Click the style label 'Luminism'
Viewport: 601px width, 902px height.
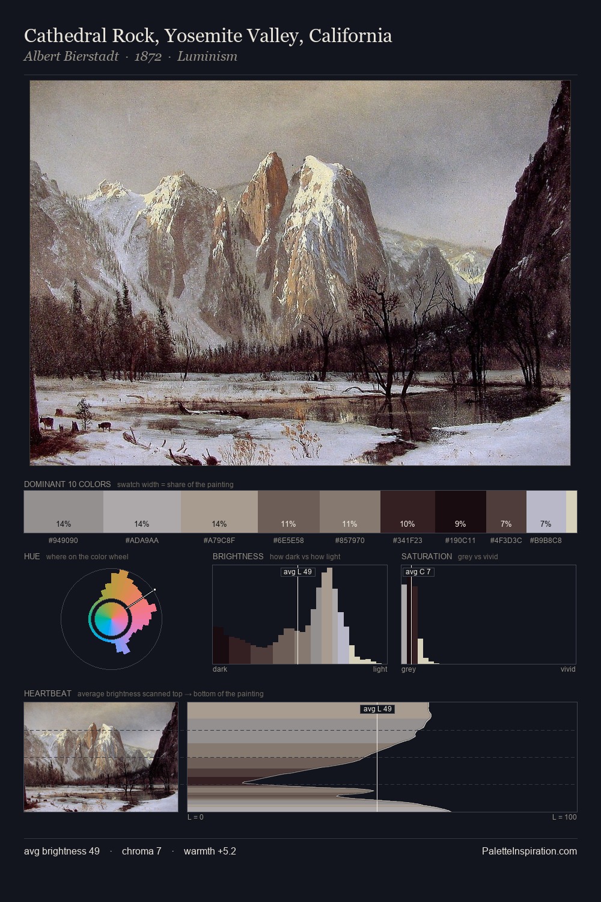pyautogui.click(x=207, y=57)
